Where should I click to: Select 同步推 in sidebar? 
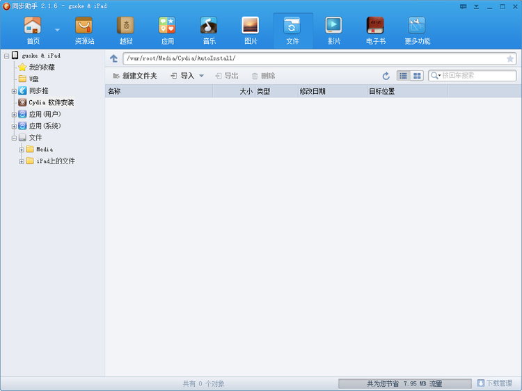click(38, 90)
